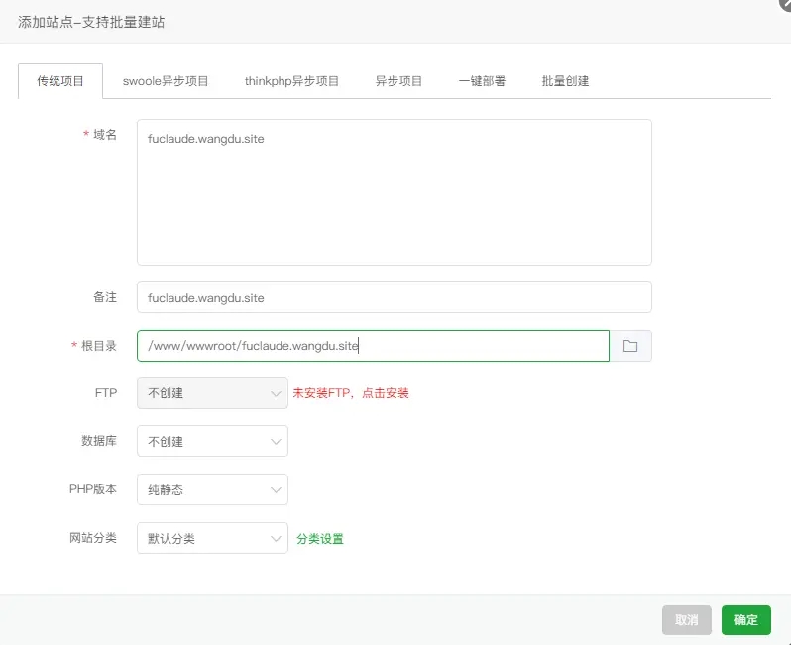791x645 pixels.
Task: Switch to the 传统项目 tab
Action: click(x=60, y=81)
